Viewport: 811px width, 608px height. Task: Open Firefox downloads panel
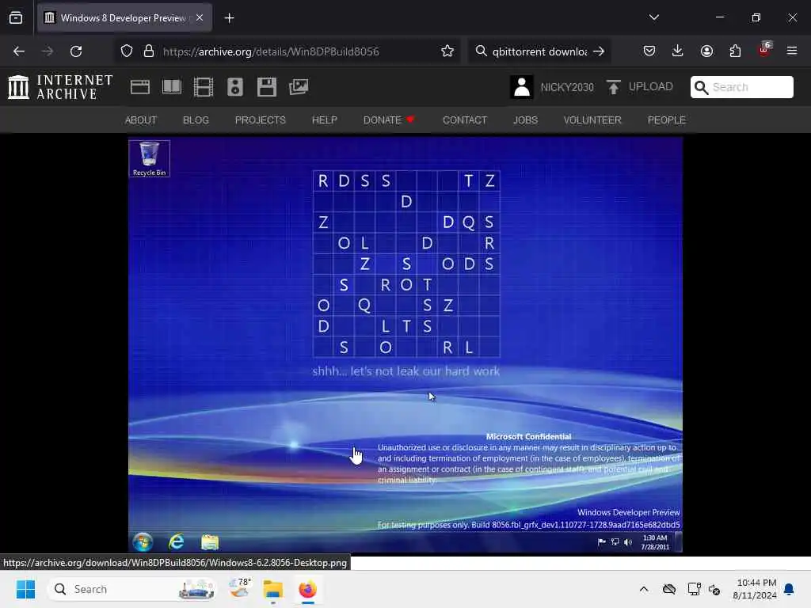click(678, 51)
